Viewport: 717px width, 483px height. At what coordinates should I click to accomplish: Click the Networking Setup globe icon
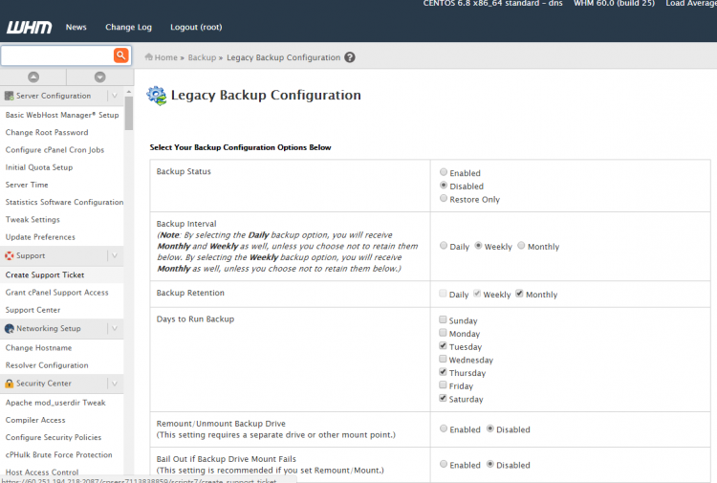(x=10, y=328)
